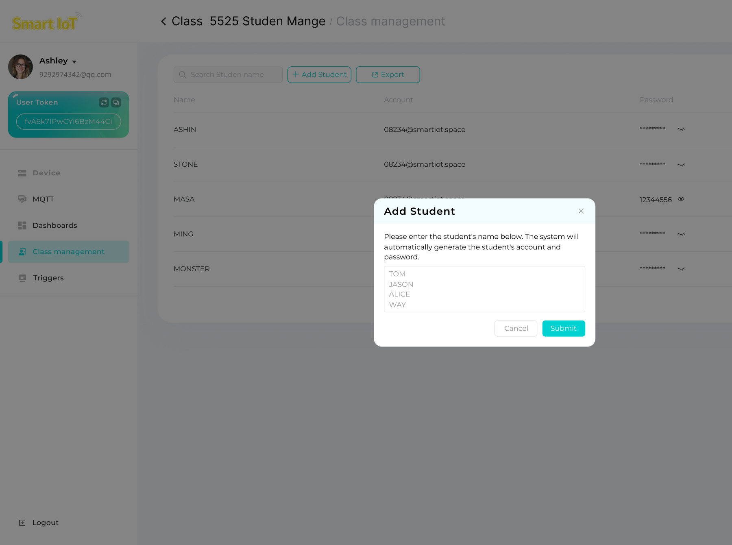The image size is (732, 545).
Task: Click Ashley's profile avatar
Action: (x=21, y=67)
